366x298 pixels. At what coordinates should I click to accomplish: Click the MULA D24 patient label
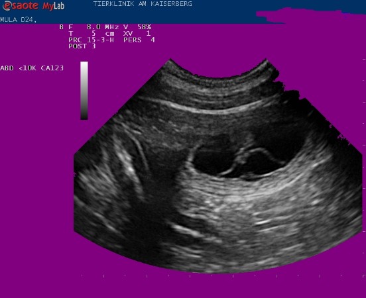point(18,20)
